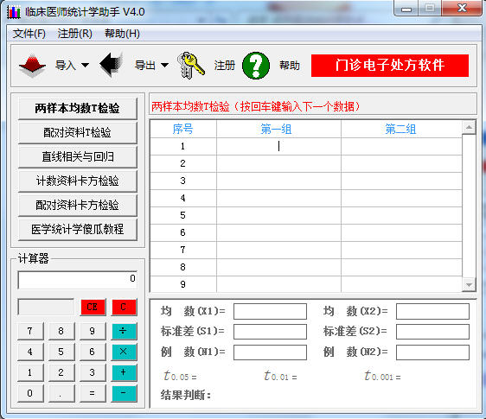Screen dimensions: 486x419
Task: Expand the 导入 dropdown arrow
Action: coord(85,66)
